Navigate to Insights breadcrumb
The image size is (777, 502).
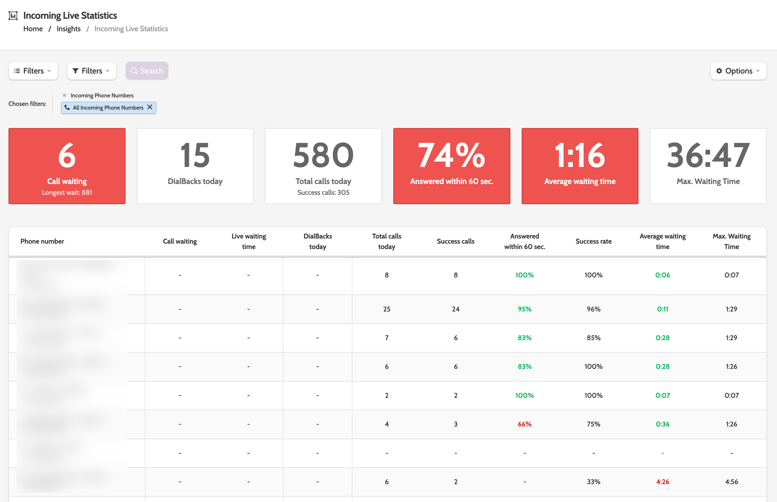68,29
